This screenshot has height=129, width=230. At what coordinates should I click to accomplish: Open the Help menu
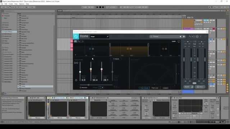point(27,4)
